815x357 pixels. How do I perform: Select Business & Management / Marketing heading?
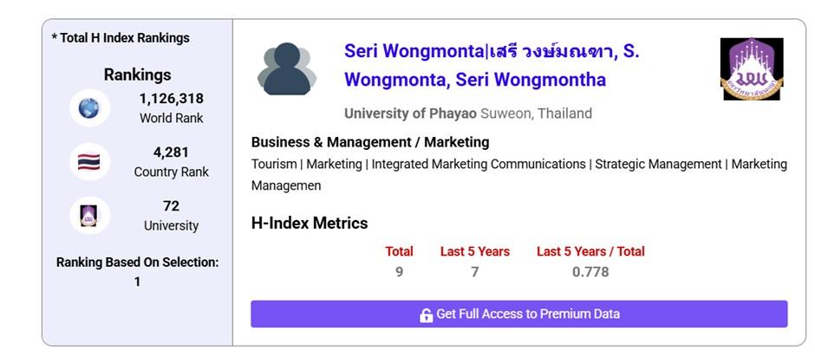[x=370, y=142]
